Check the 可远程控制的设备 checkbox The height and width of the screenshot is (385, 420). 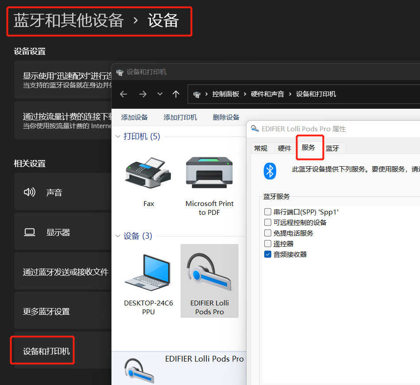[x=268, y=222]
